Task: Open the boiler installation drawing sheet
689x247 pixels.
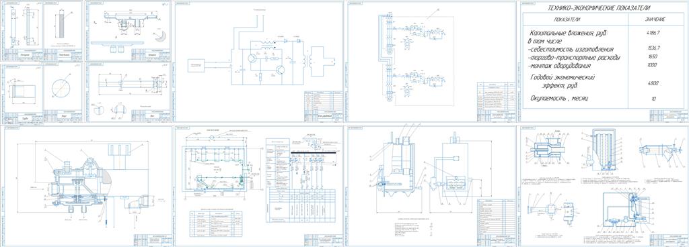Action: (x=431, y=186)
